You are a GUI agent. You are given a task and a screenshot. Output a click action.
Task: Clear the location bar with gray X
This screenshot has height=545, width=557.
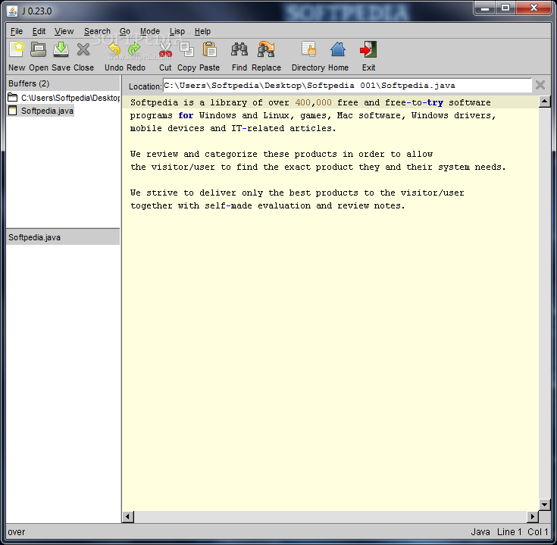pyautogui.click(x=540, y=85)
